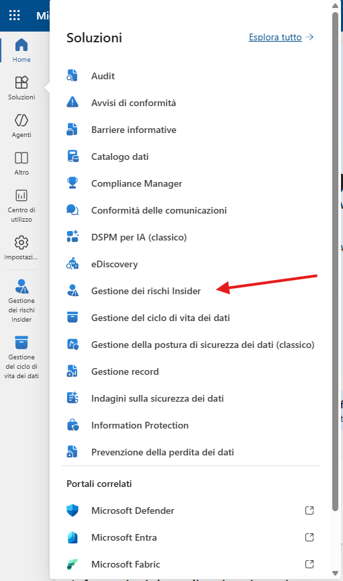Select Gestione del ciclo di vita dei dati
This screenshot has width=343, height=581.
(160, 318)
